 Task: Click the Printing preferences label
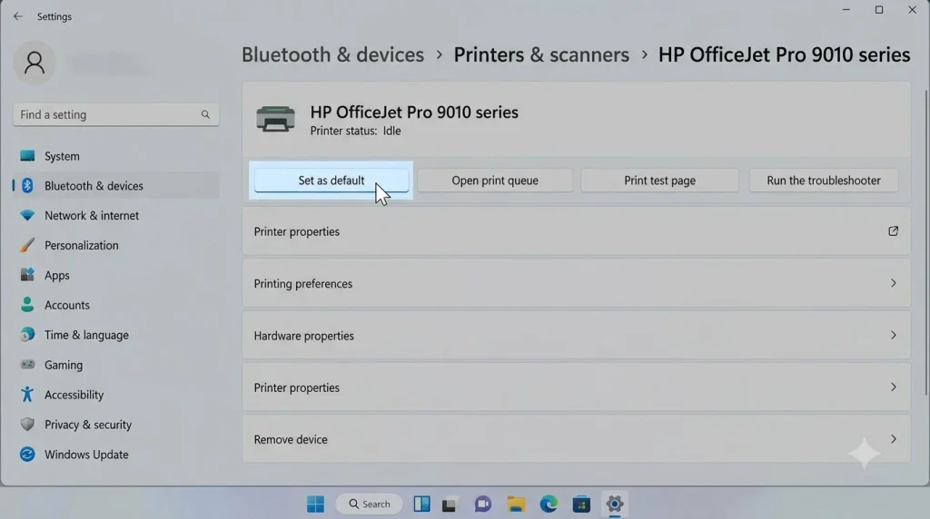(303, 284)
